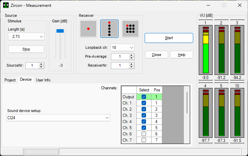Toggle the Output channel checkbox
This screenshot has height=156, width=248.
click(x=144, y=97)
